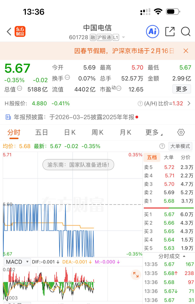Tap the 中国电信 stock title

[97, 28]
